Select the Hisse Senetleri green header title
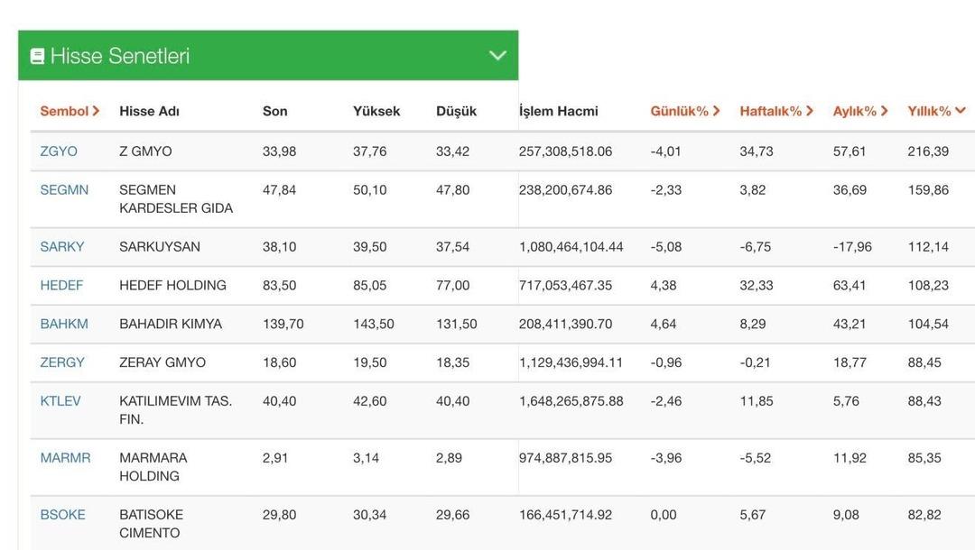The height and width of the screenshot is (550, 975). (119, 56)
